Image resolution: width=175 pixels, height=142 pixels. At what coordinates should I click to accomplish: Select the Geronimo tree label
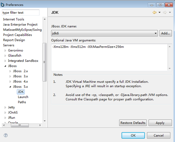pos(16,50)
